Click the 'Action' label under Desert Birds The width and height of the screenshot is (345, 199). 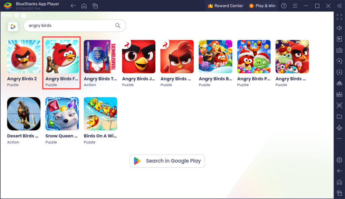[x=13, y=142]
